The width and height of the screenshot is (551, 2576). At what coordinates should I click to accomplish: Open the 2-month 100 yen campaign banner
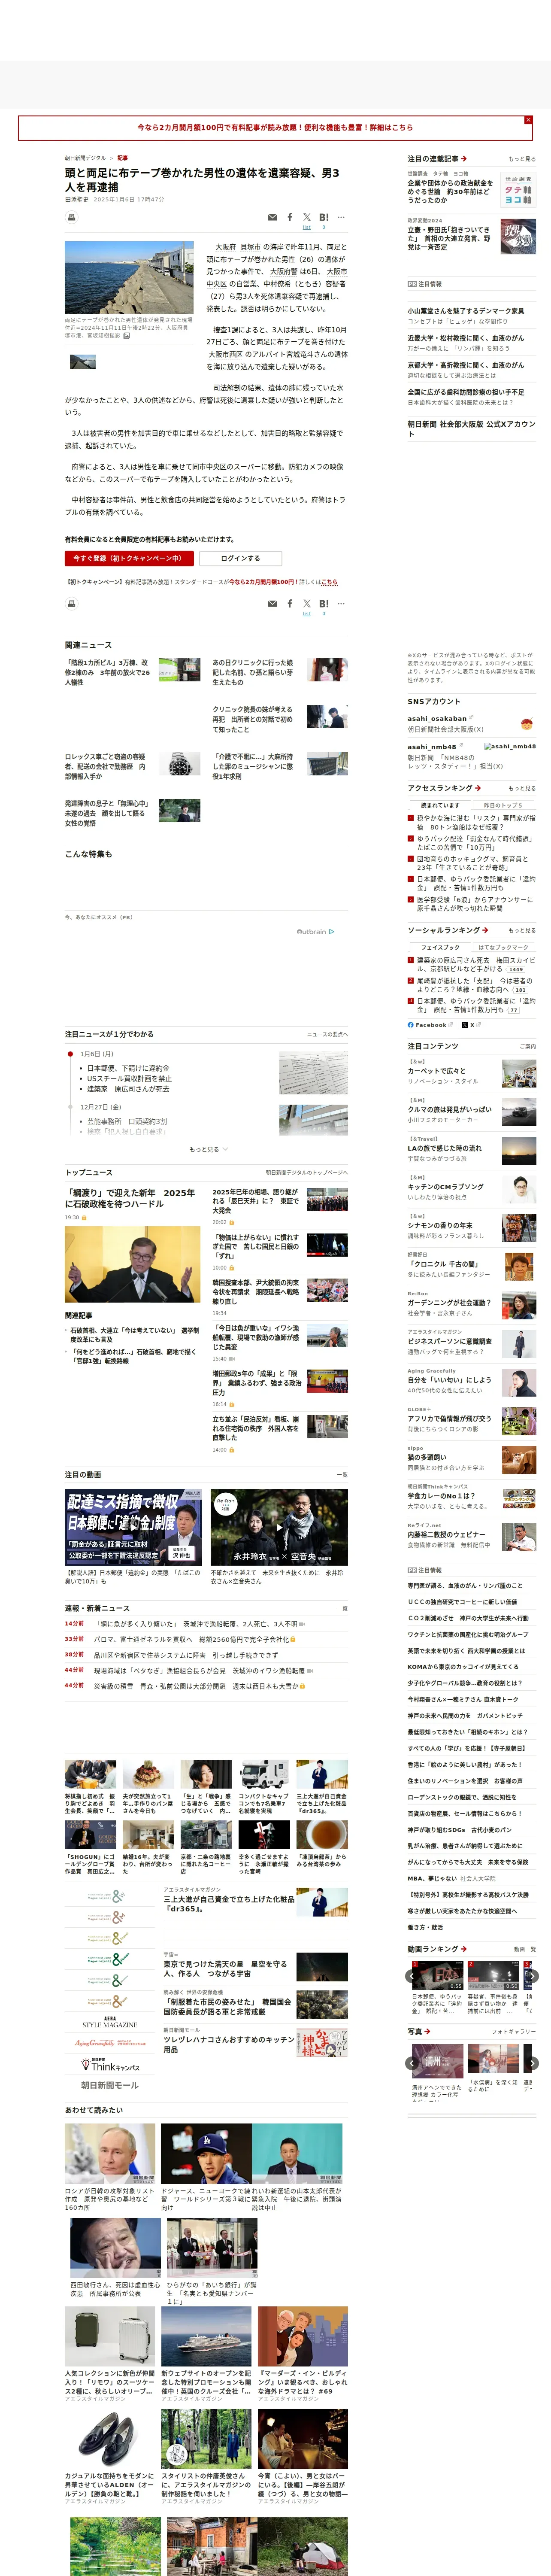(274, 128)
